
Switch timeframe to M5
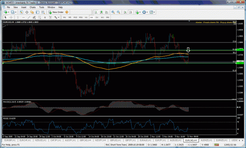[70, 17]
